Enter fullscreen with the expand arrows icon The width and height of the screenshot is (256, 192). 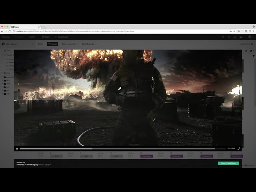[x=239, y=148]
